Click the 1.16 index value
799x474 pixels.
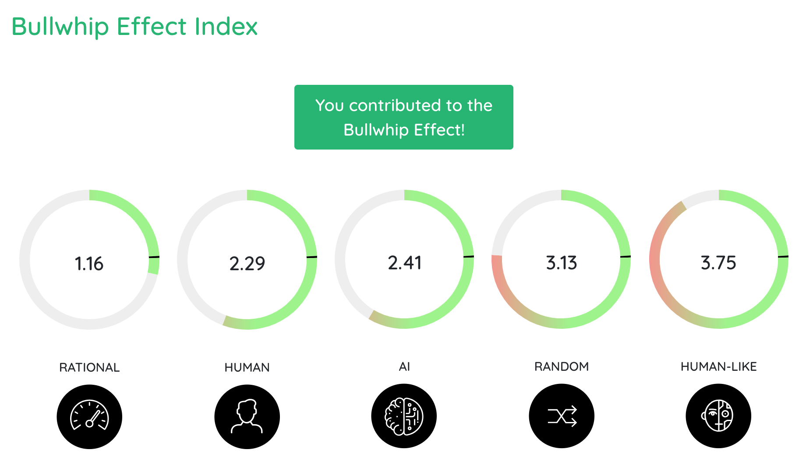(x=89, y=264)
